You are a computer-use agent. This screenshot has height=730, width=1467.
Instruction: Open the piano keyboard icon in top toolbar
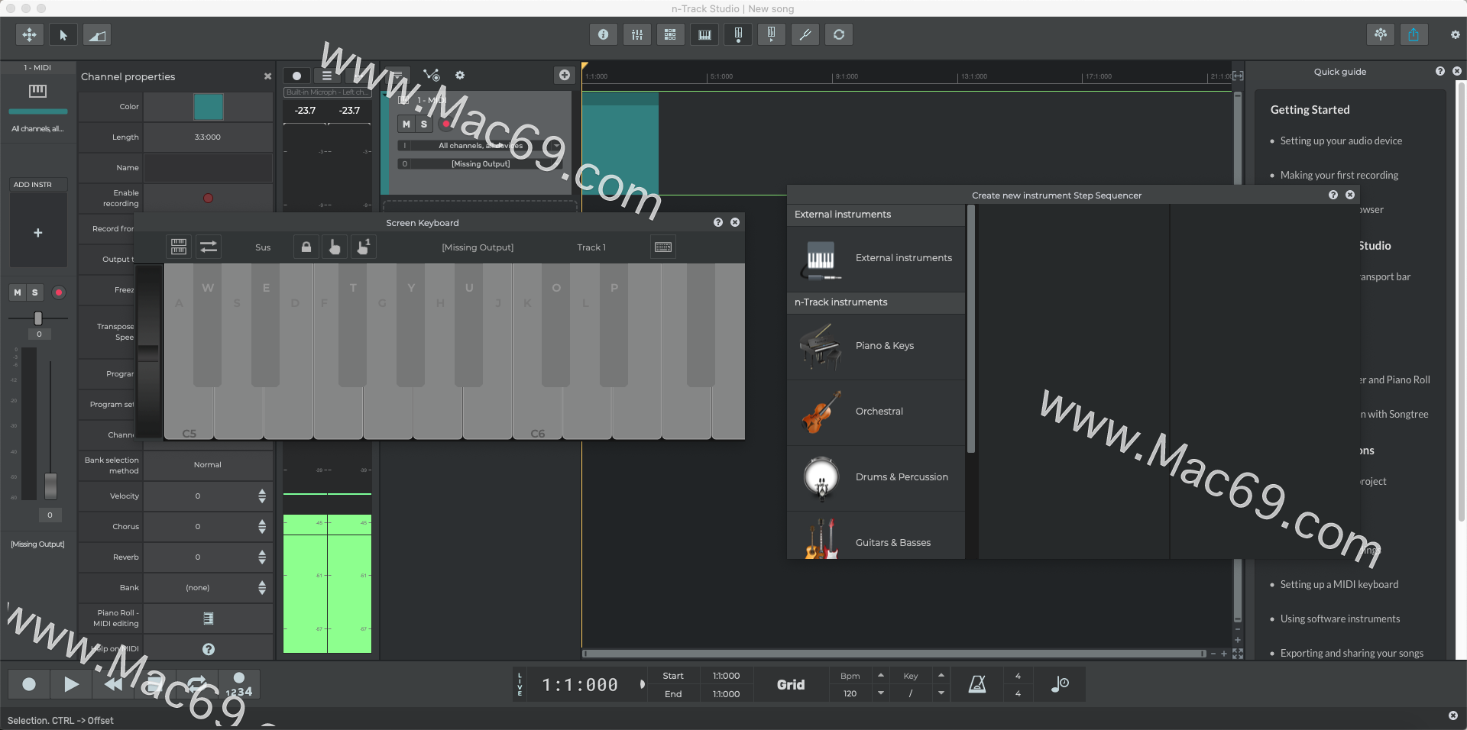704,34
